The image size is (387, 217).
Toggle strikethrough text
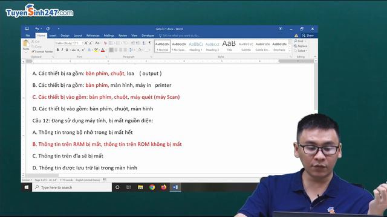[x=74, y=50]
